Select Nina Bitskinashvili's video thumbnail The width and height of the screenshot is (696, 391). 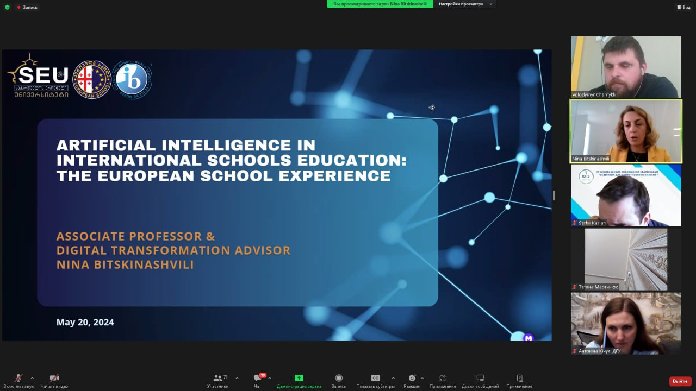point(626,131)
